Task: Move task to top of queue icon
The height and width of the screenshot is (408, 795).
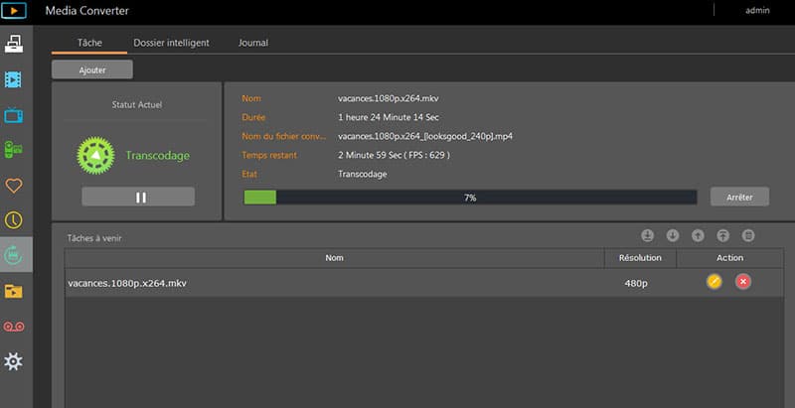Action: point(723,235)
